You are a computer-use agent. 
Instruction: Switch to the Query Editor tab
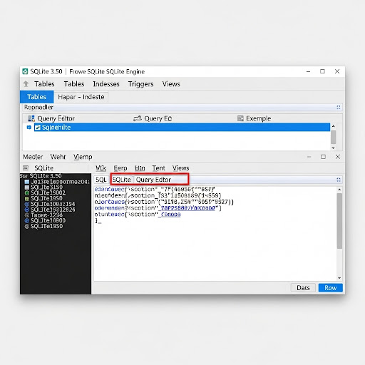click(x=153, y=180)
